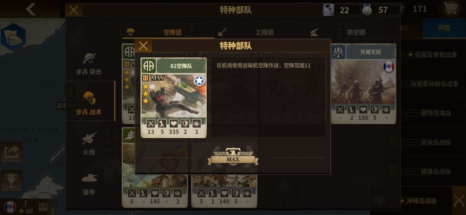Image resolution: width=466 pixels, height=215 pixels.
Task: Click the crossed swords battle button
Action: click(x=459, y=201)
